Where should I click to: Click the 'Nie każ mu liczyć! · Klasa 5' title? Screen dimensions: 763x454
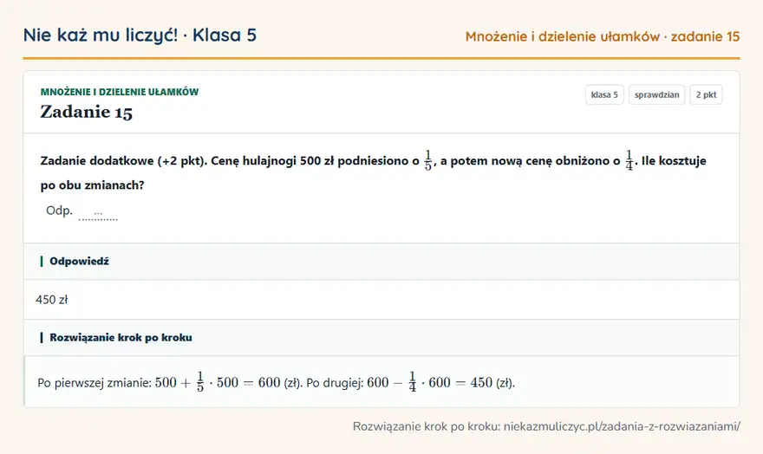pos(140,35)
